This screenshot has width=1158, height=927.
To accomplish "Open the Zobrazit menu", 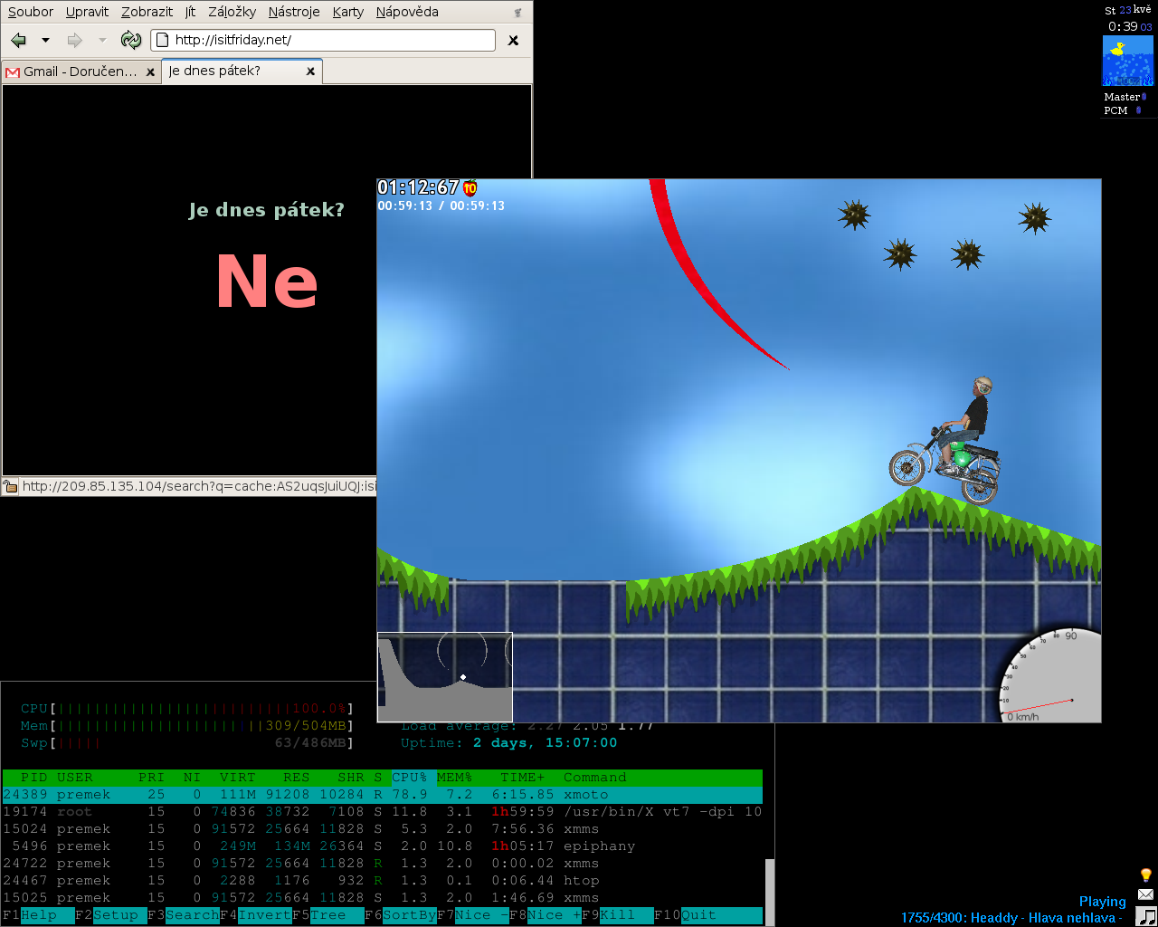I will (x=147, y=12).
